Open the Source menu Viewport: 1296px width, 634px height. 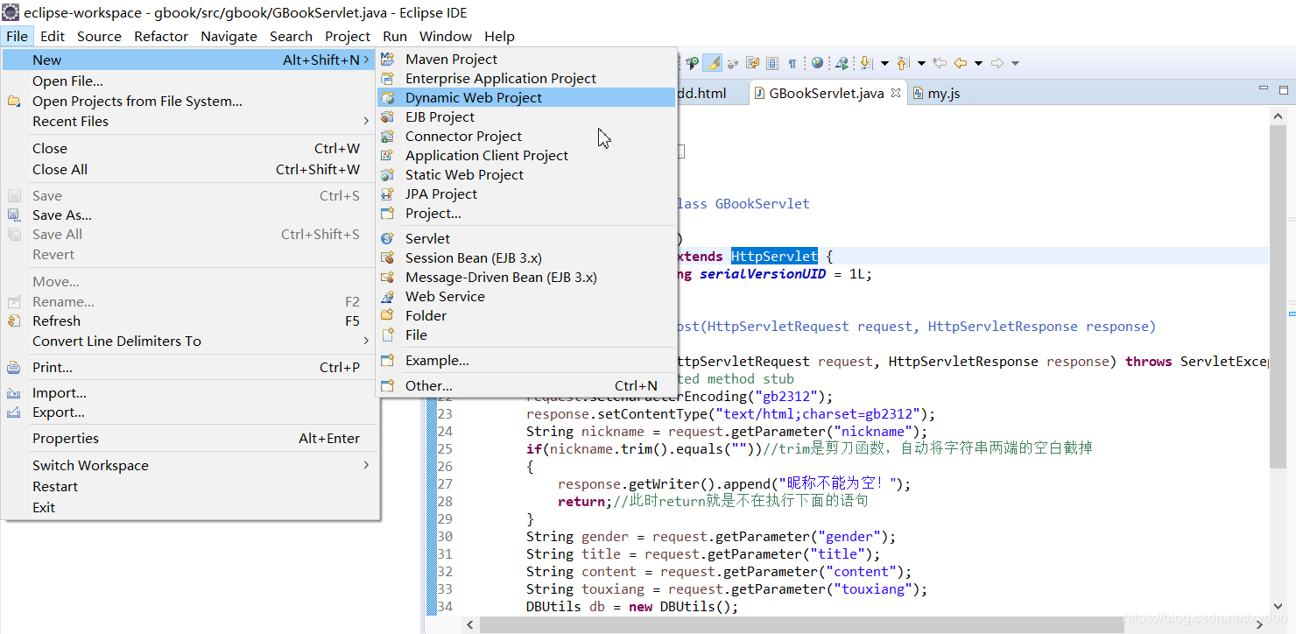coord(99,36)
